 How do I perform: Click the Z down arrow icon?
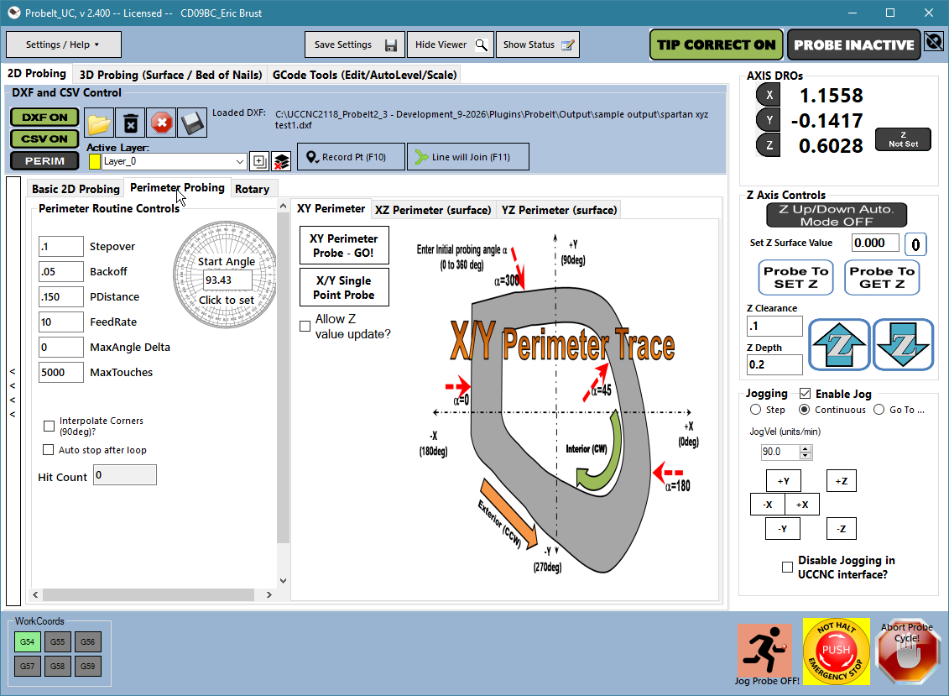click(903, 345)
